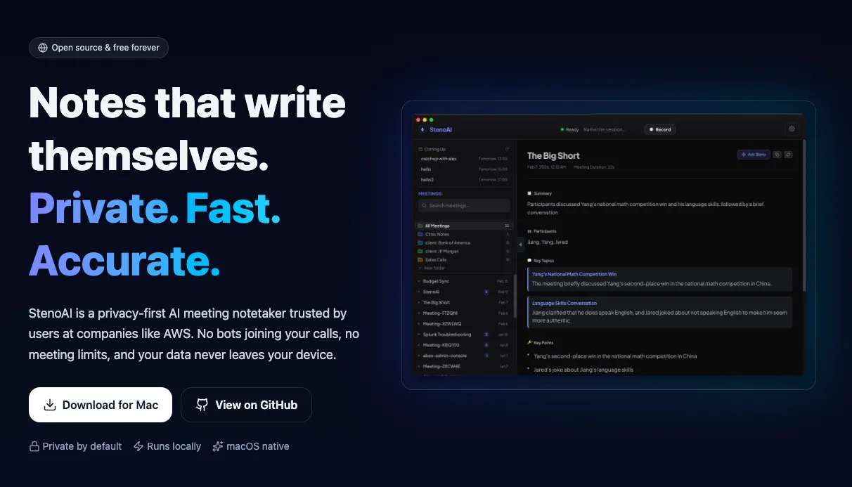852x487 pixels.
Task: Open the settings gear in the StenoAI preview
Action: (x=792, y=129)
